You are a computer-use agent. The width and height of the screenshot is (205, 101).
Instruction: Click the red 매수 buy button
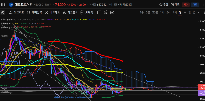(x=186, y=5)
